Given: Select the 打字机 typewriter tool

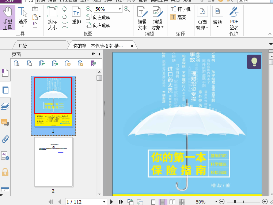Looking at the screenshot, I should coord(181,9).
